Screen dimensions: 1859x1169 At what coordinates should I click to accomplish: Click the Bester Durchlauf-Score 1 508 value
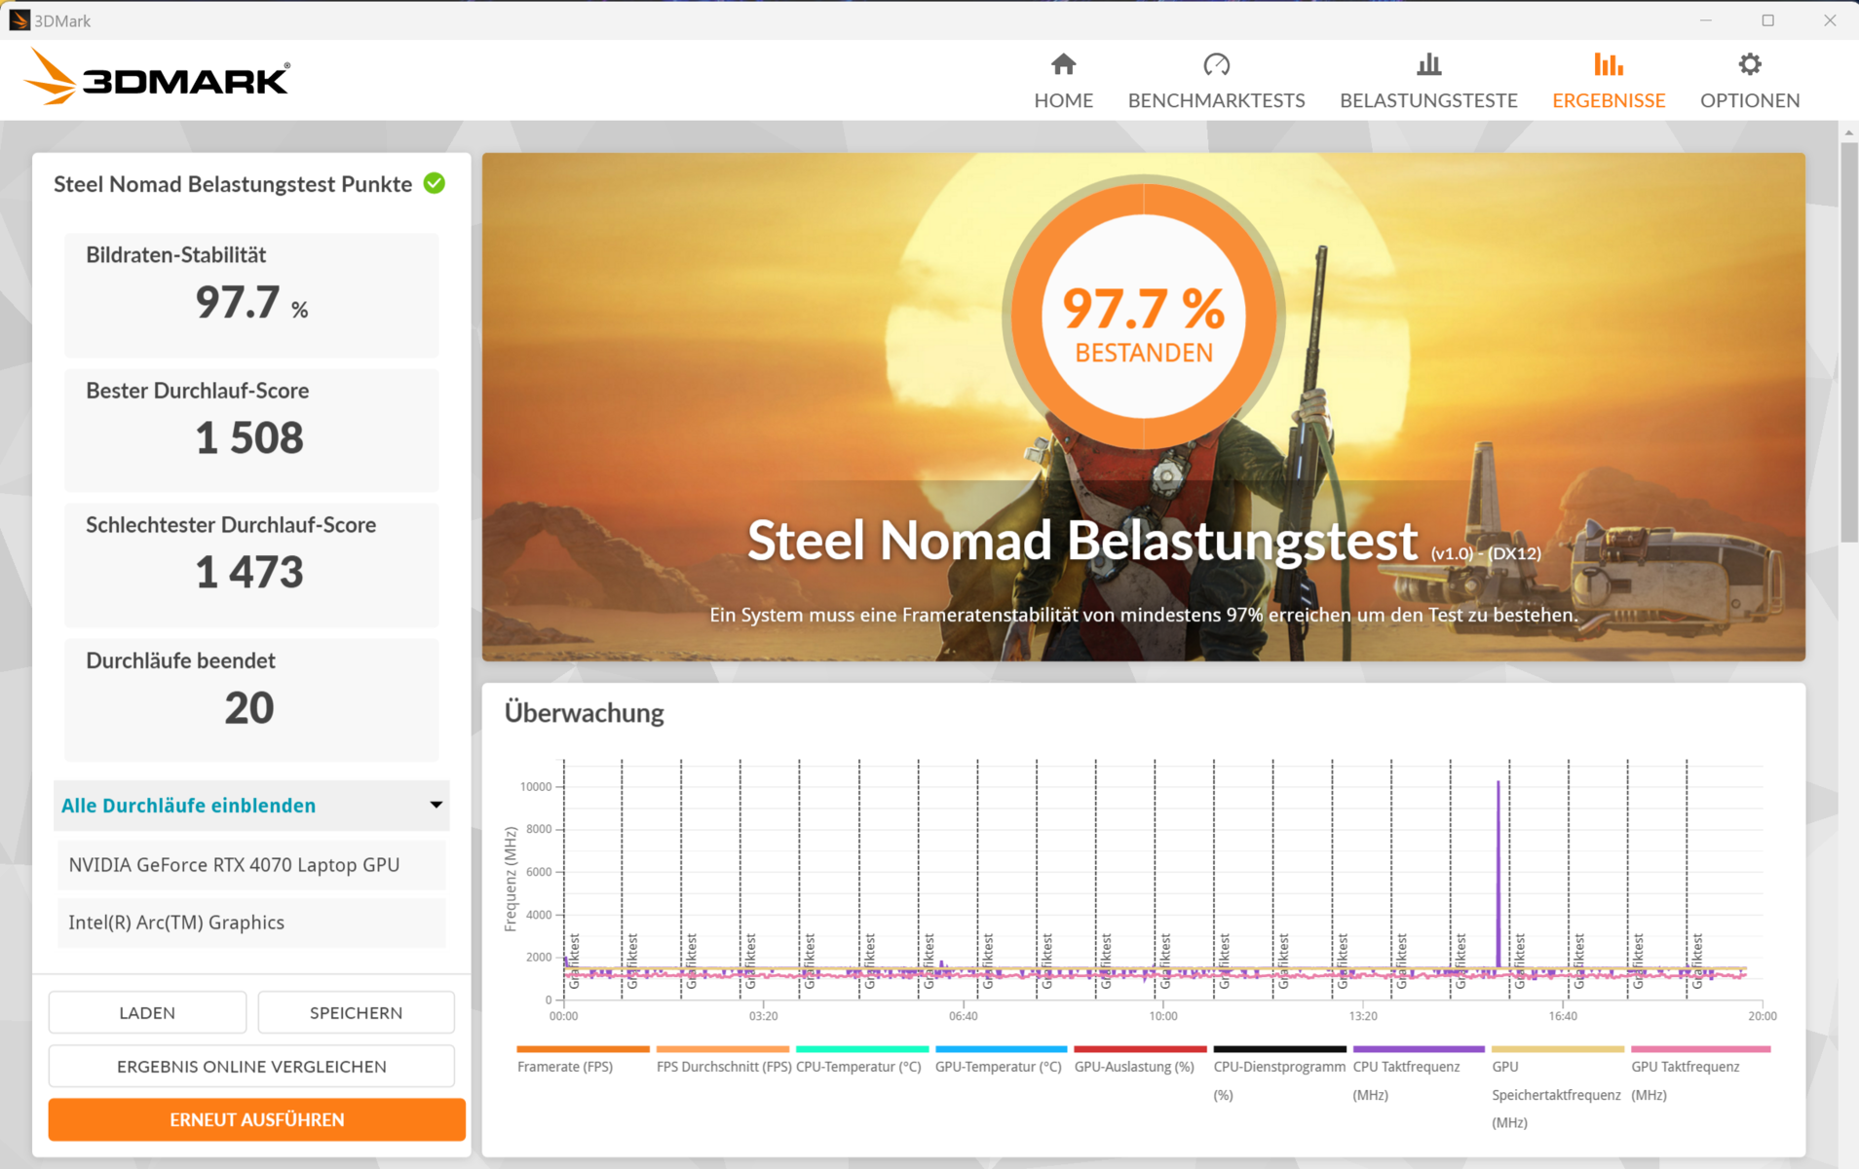(x=249, y=437)
